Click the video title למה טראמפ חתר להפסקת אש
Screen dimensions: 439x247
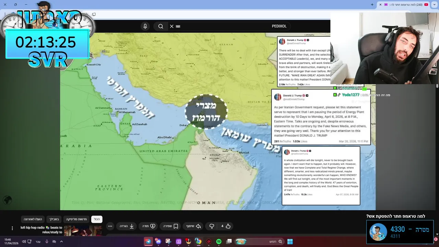click(x=395, y=216)
